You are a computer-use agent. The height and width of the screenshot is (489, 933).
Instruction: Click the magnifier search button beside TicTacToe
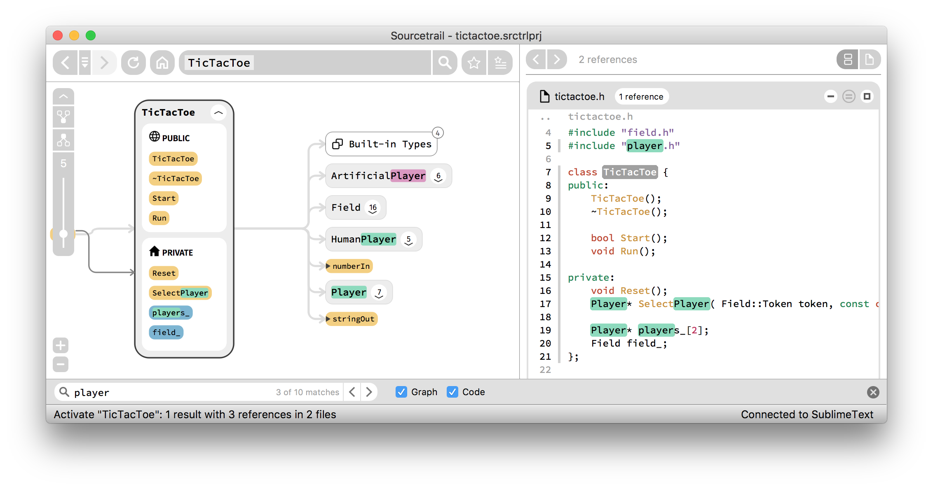click(445, 63)
